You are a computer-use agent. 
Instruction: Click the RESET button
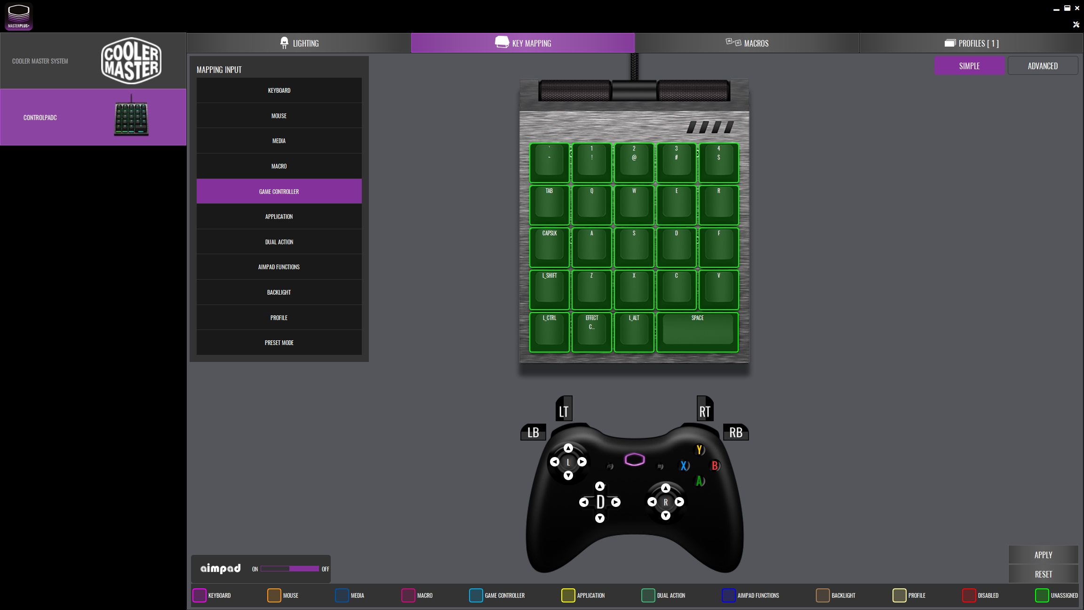click(x=1043, y=574)
